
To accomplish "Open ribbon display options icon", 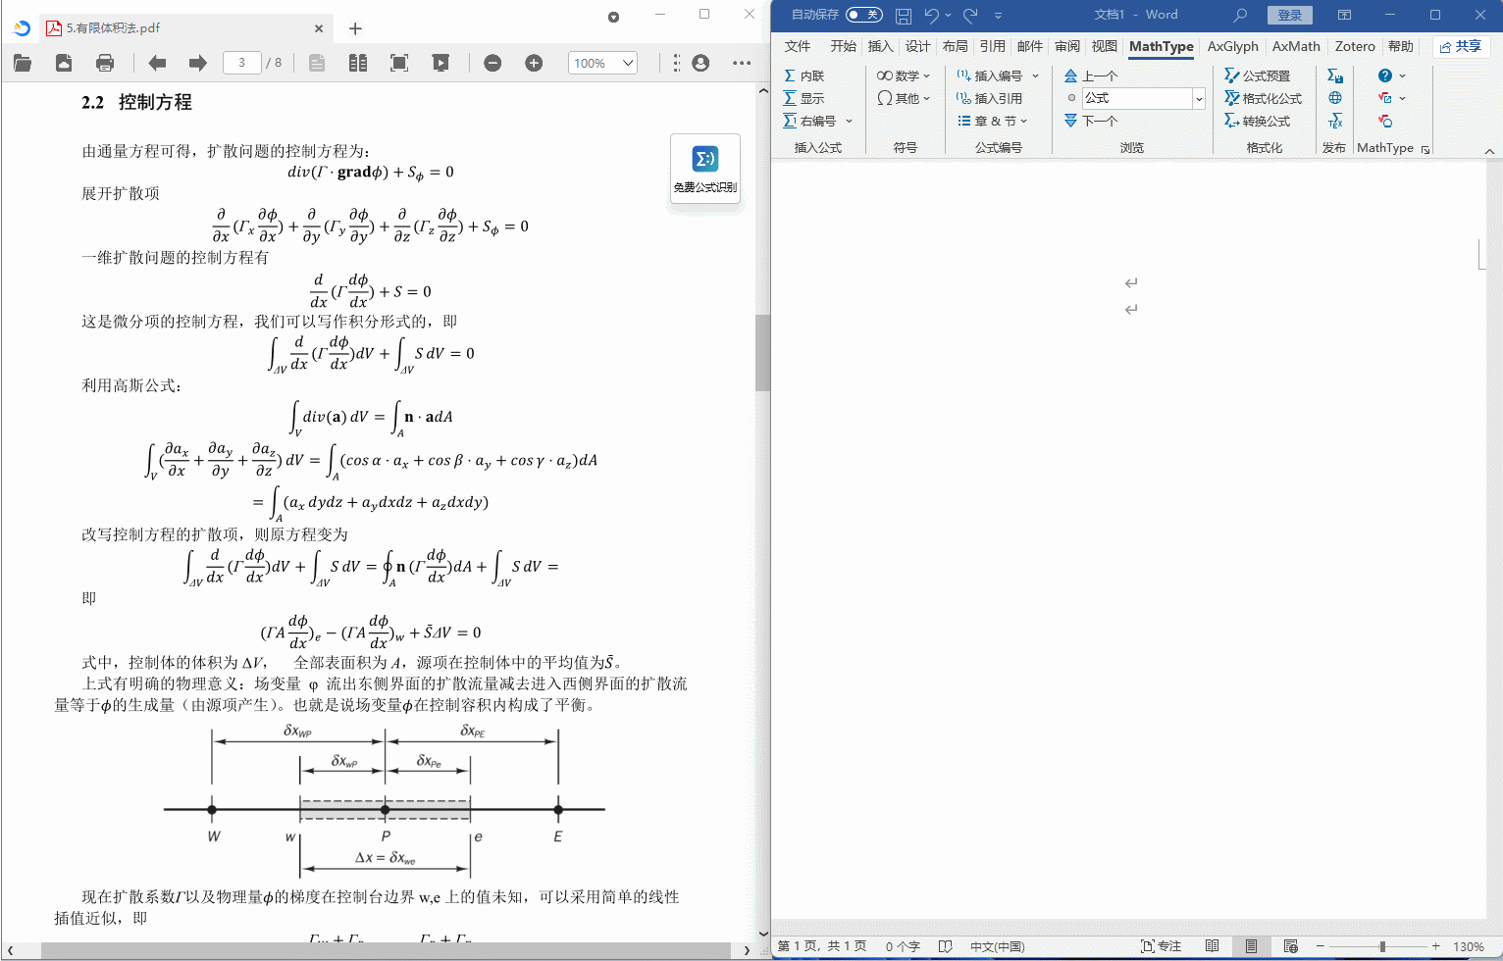I will tap(1344, 15).
